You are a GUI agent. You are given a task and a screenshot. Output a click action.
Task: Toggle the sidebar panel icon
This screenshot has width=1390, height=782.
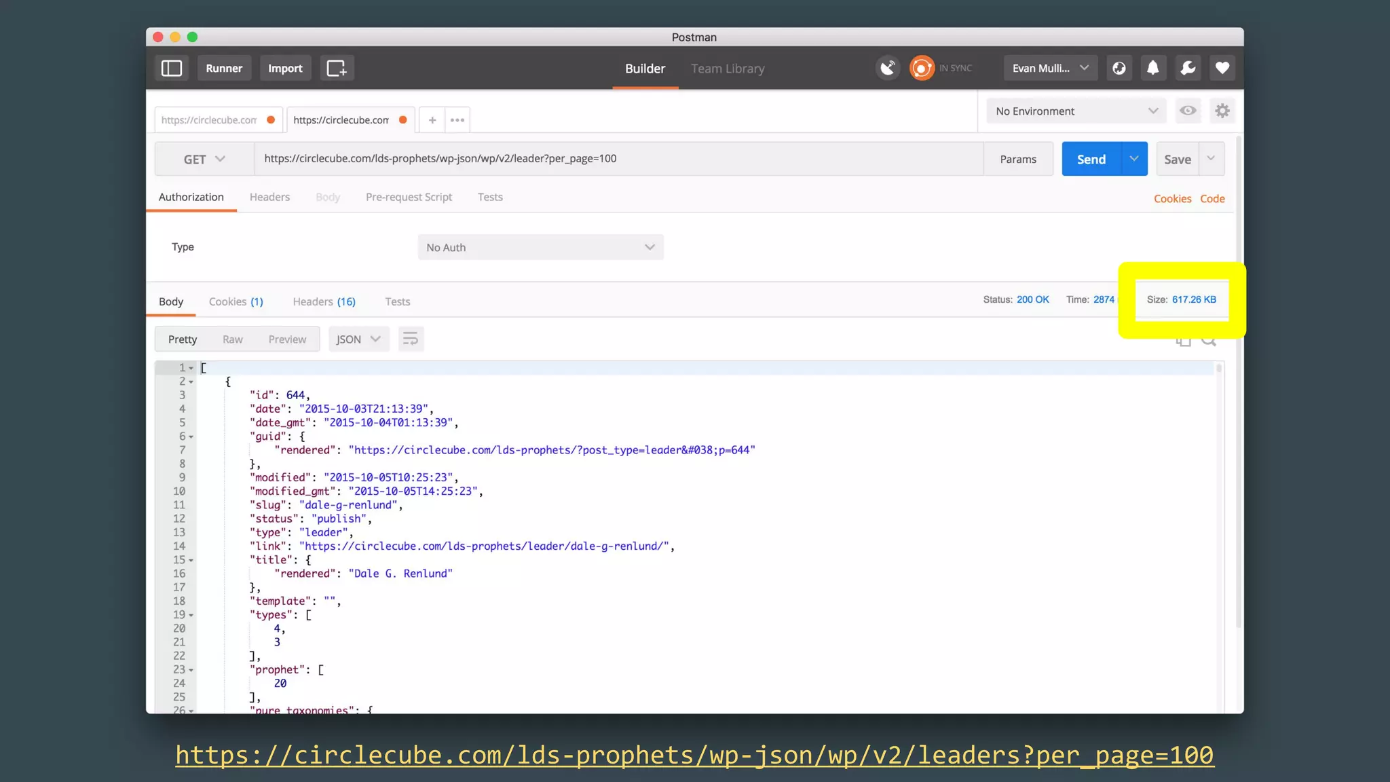(x=172, y=68)
